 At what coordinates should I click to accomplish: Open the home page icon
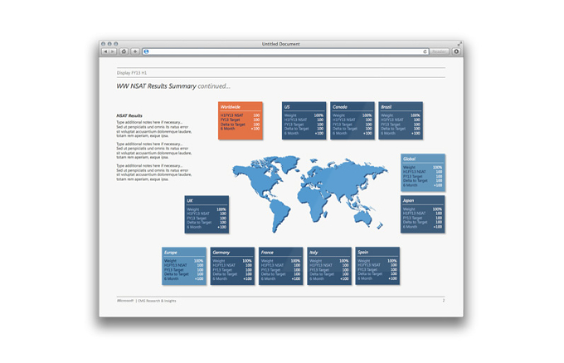[x=124, y=52]
